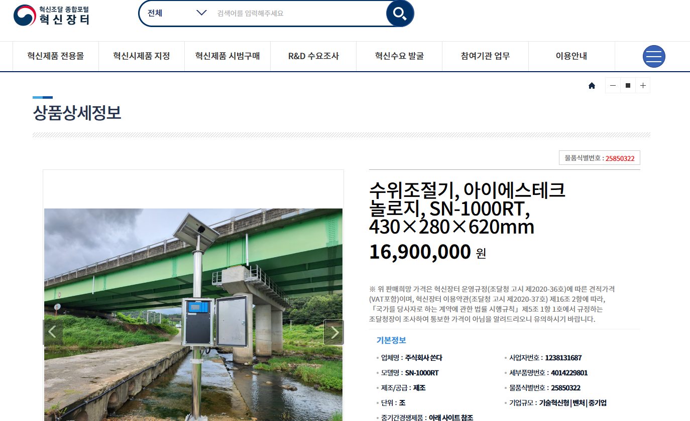
Task: Click the product photo of water gauge
Action: [193, 315]
